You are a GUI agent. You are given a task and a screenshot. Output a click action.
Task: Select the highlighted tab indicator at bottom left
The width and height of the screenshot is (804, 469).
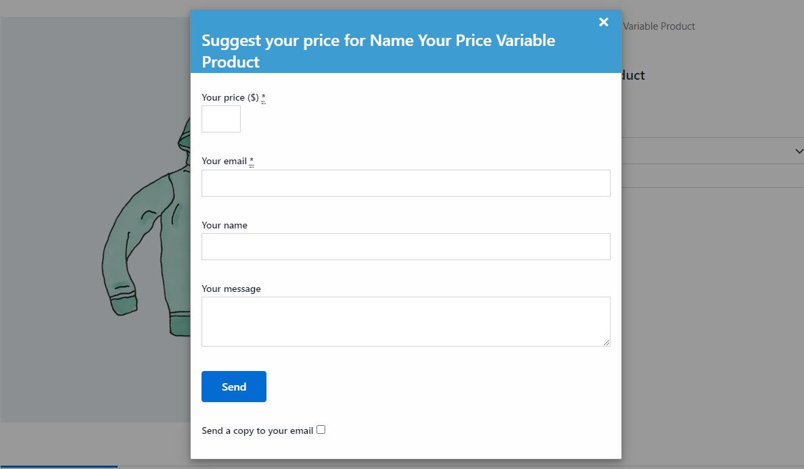[60, 467]
